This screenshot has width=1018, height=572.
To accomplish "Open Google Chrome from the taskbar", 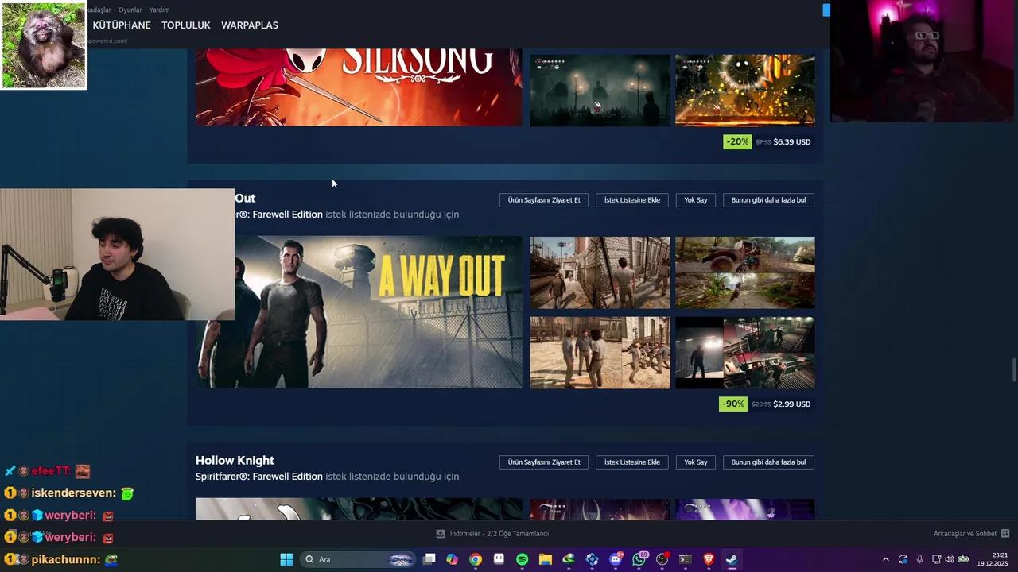I will 476,559.
